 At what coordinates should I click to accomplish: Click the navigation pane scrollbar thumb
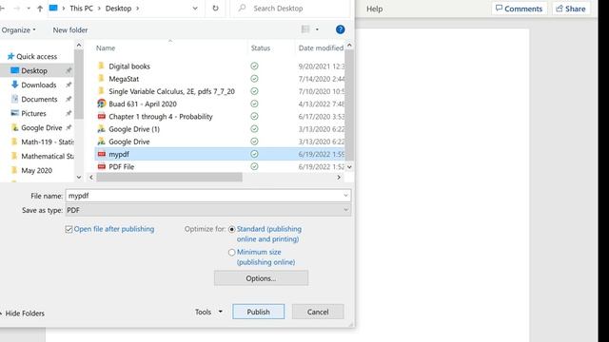tap(79, 85)
